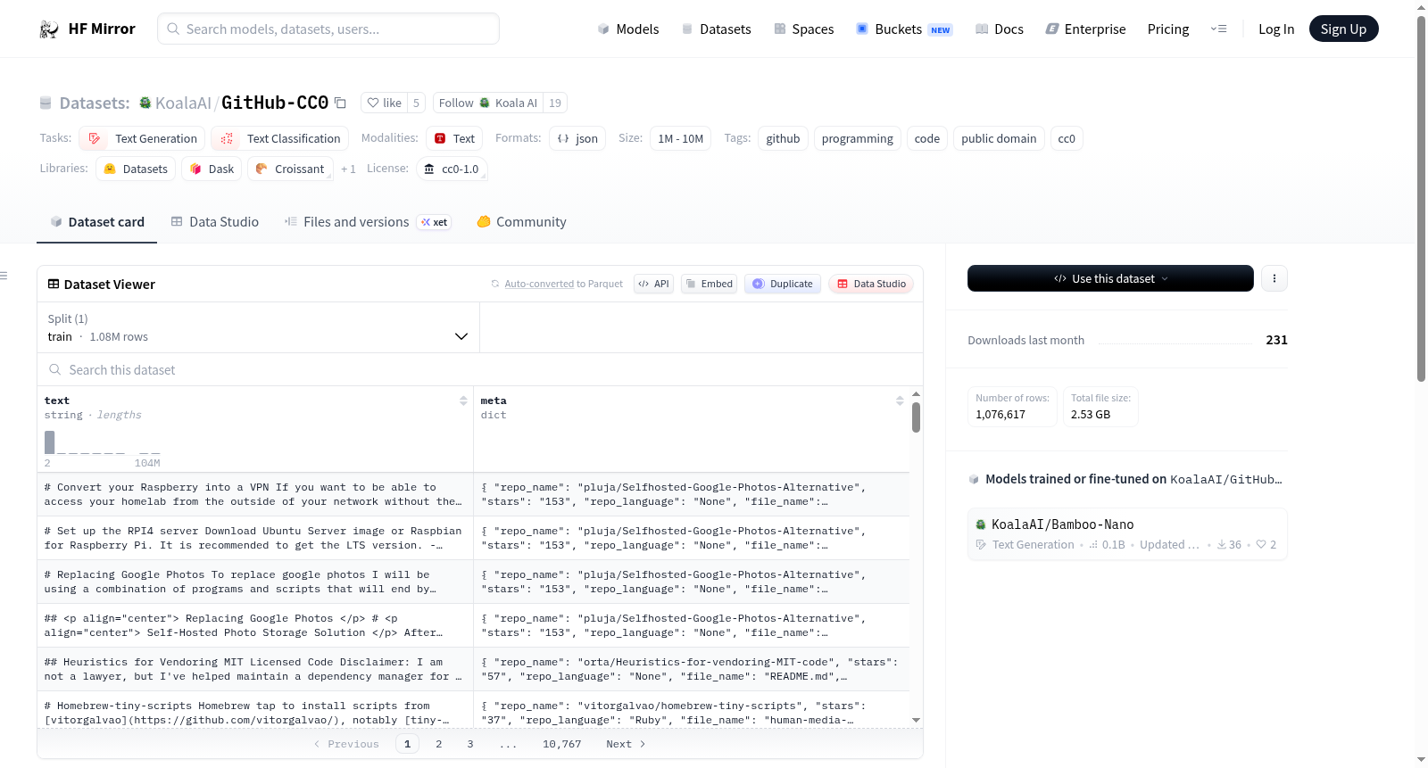Viewport: 1428px width, 768px height.
Task: Sort the meta column
Action: [x=900, y=401]
